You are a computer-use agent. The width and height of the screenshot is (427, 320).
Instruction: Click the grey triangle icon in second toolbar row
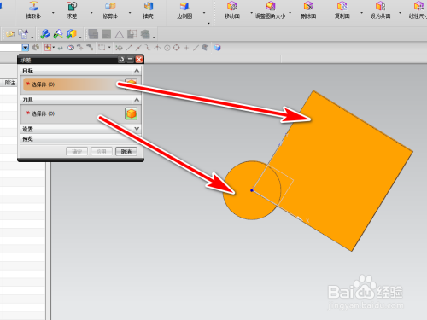(119, 35)
